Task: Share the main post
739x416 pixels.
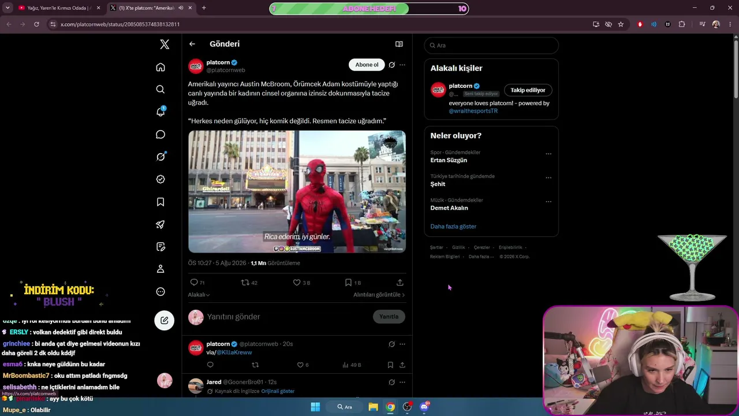Action: [400, 283]
